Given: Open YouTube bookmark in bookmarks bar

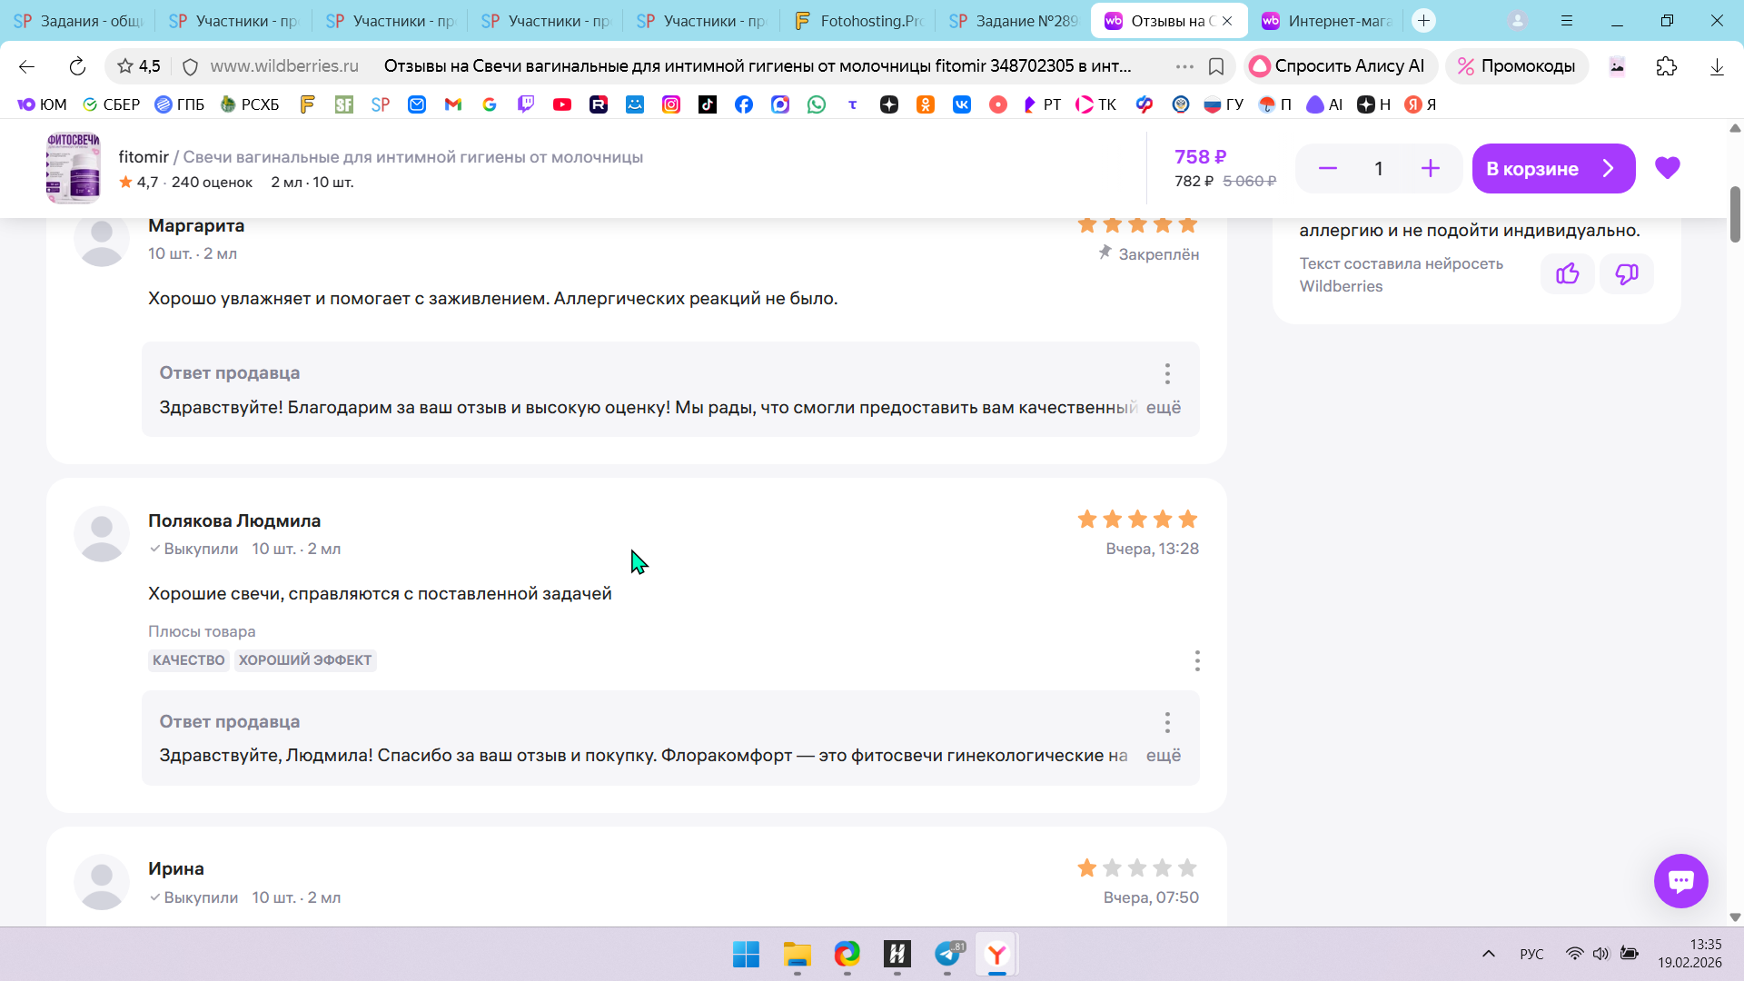Looking at the screenshot, I should [562, 104].
